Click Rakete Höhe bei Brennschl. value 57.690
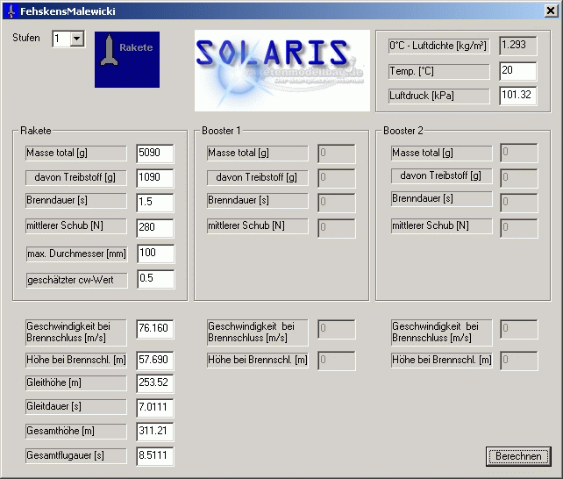Viewport: 563px width, 479px height. coord(154,361)
